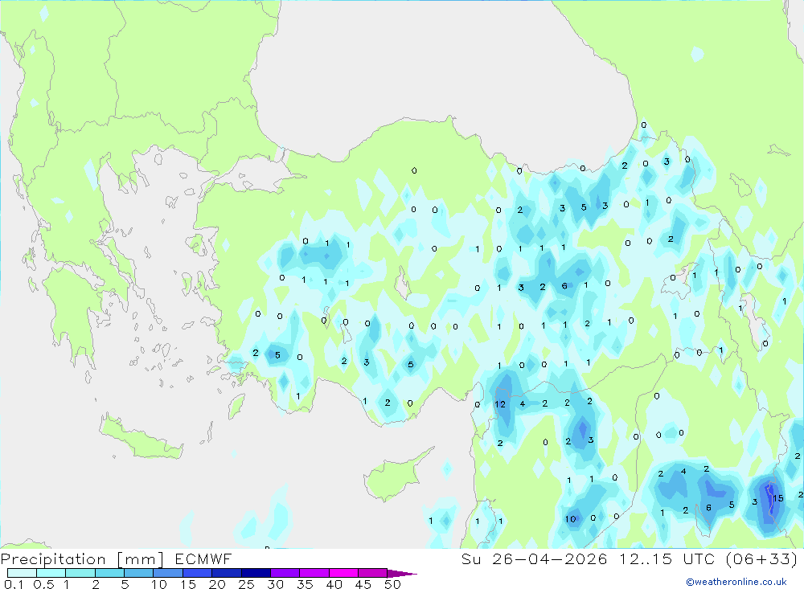Select the legend swatch between 1 and 2

click(80, 573)
